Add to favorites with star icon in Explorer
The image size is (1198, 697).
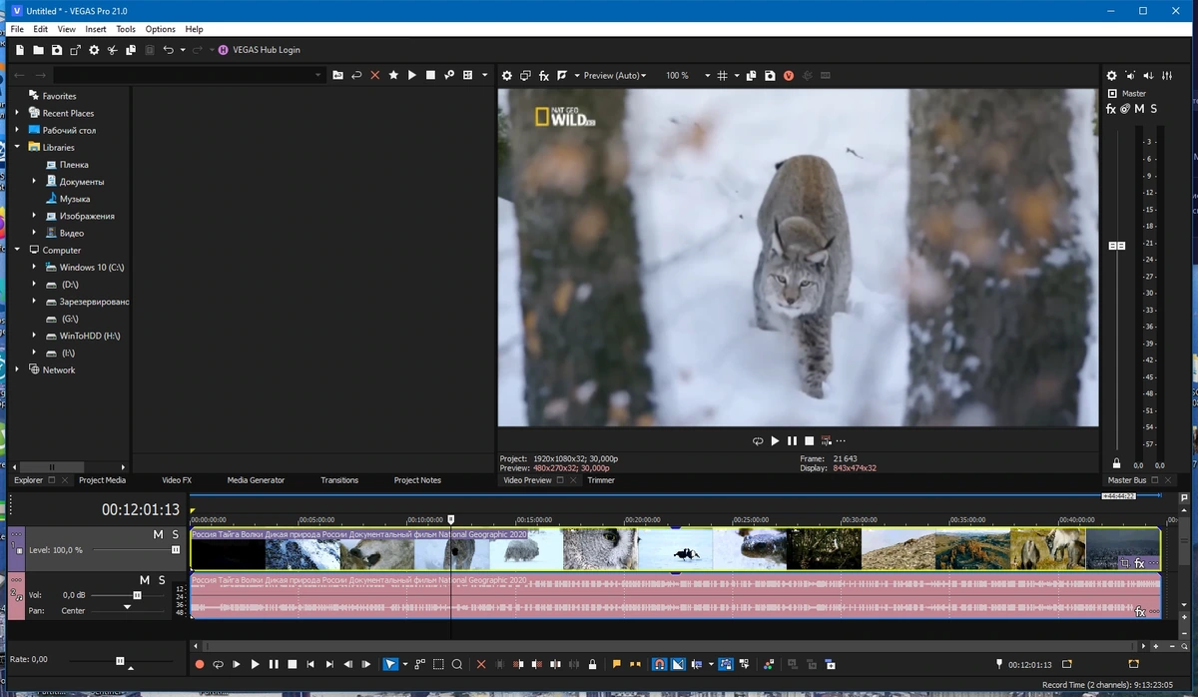pyautogui.click(x=393, y=75)
